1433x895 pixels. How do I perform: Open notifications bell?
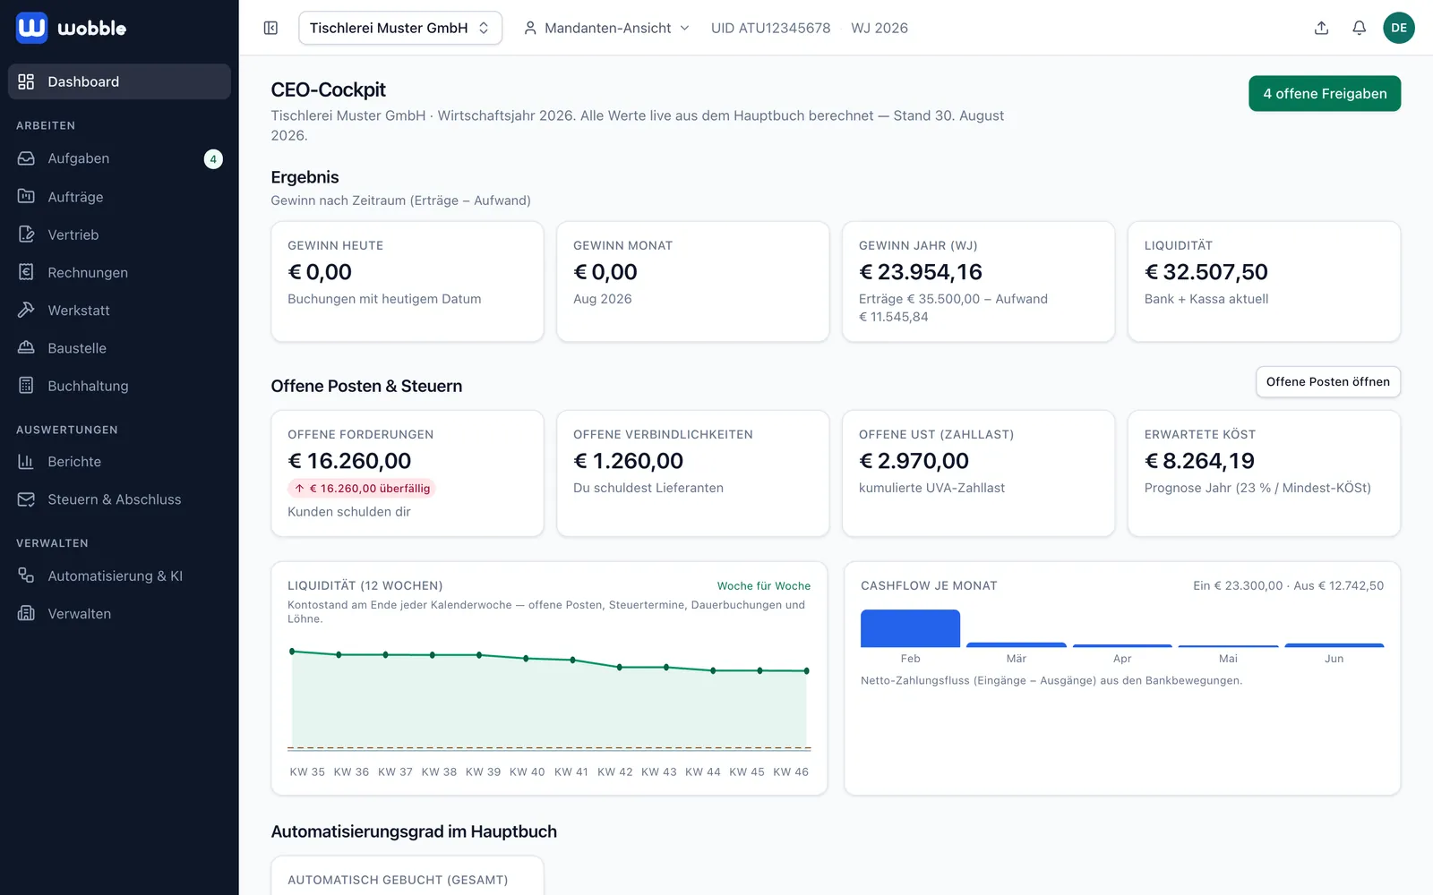pos(1359,28)
